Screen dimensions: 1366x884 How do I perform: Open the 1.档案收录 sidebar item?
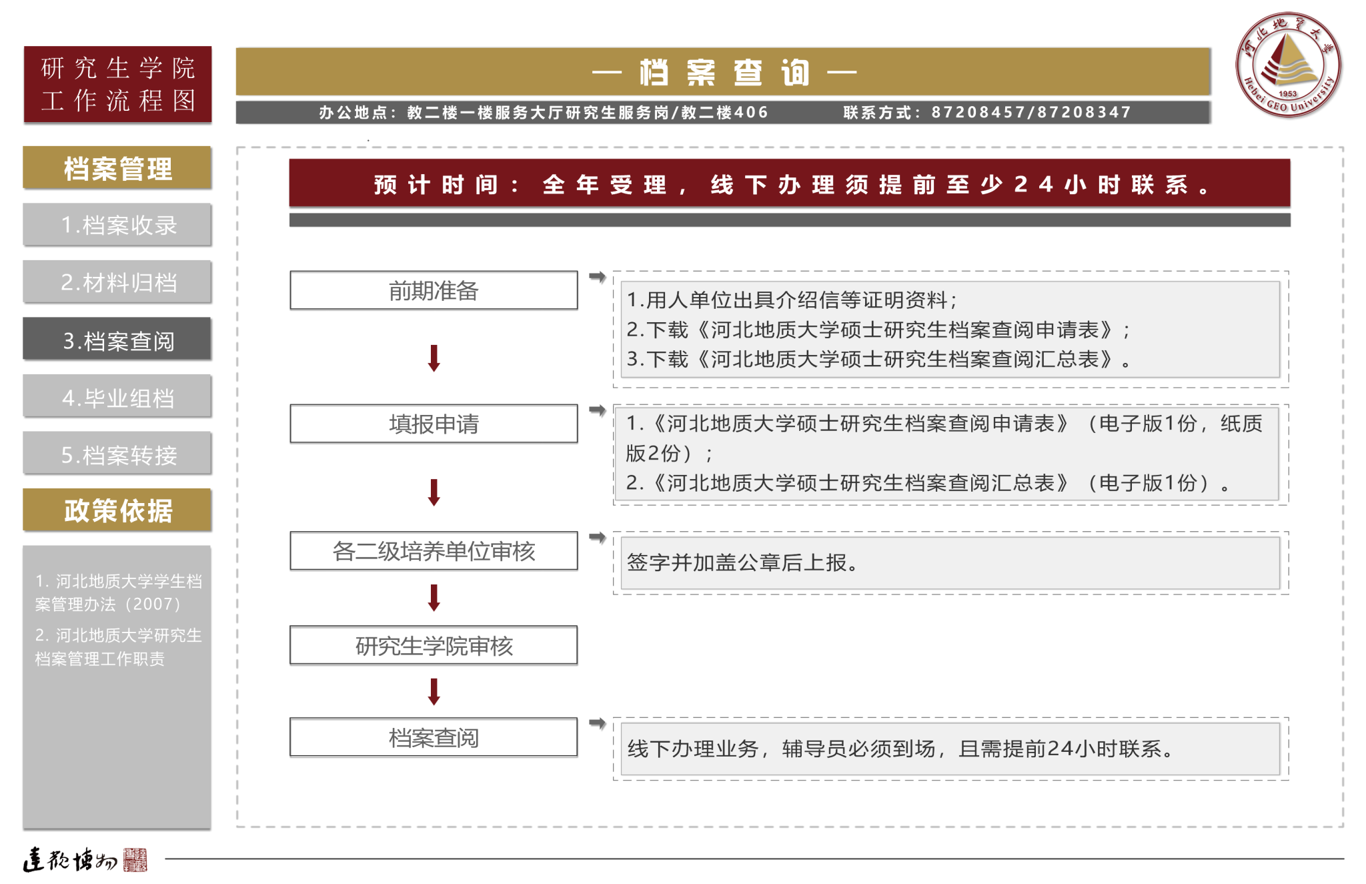click(x=117, y=225)
